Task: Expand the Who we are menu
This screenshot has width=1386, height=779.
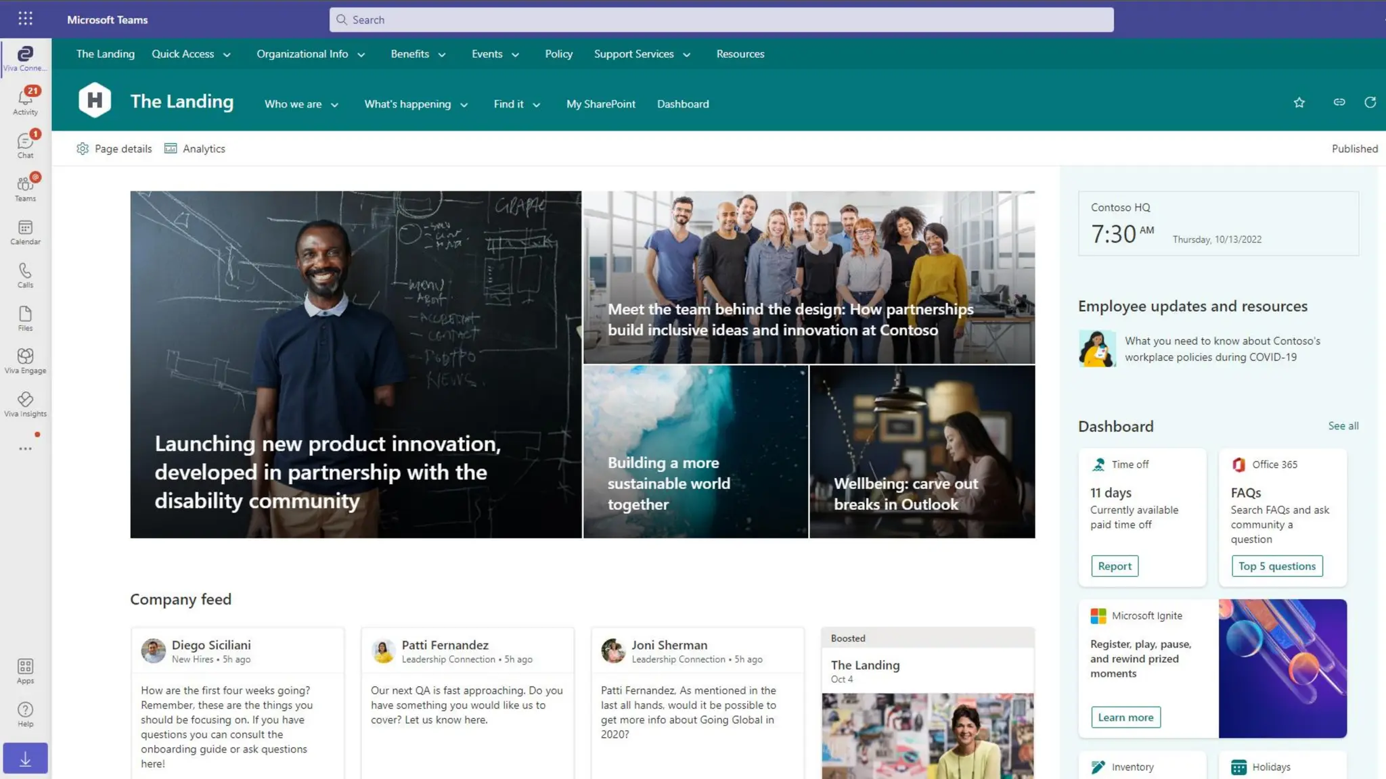Action: (x=301, y=104)
